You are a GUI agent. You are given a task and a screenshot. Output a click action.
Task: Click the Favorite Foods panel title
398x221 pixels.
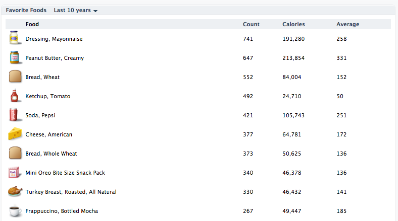coord(26,10)
